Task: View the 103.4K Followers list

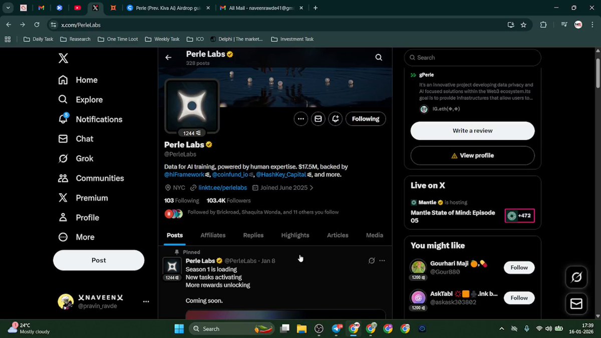Action: pyautogui.click(x=228, y=200)
